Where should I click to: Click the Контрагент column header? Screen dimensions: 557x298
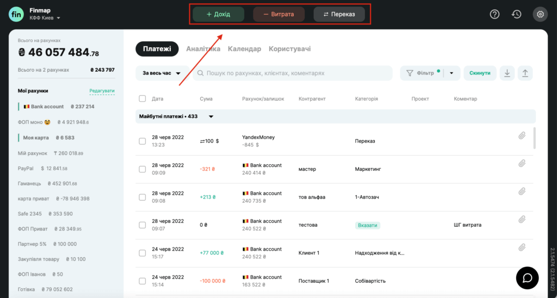[312, 99]
